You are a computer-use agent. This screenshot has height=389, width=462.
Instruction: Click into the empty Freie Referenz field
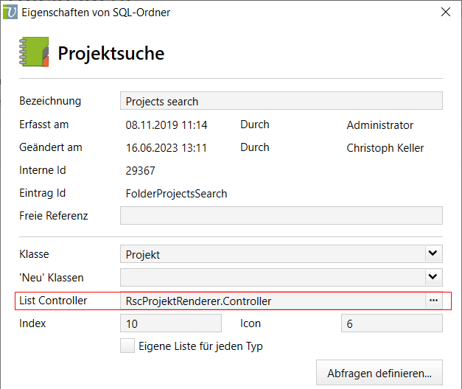281,216
